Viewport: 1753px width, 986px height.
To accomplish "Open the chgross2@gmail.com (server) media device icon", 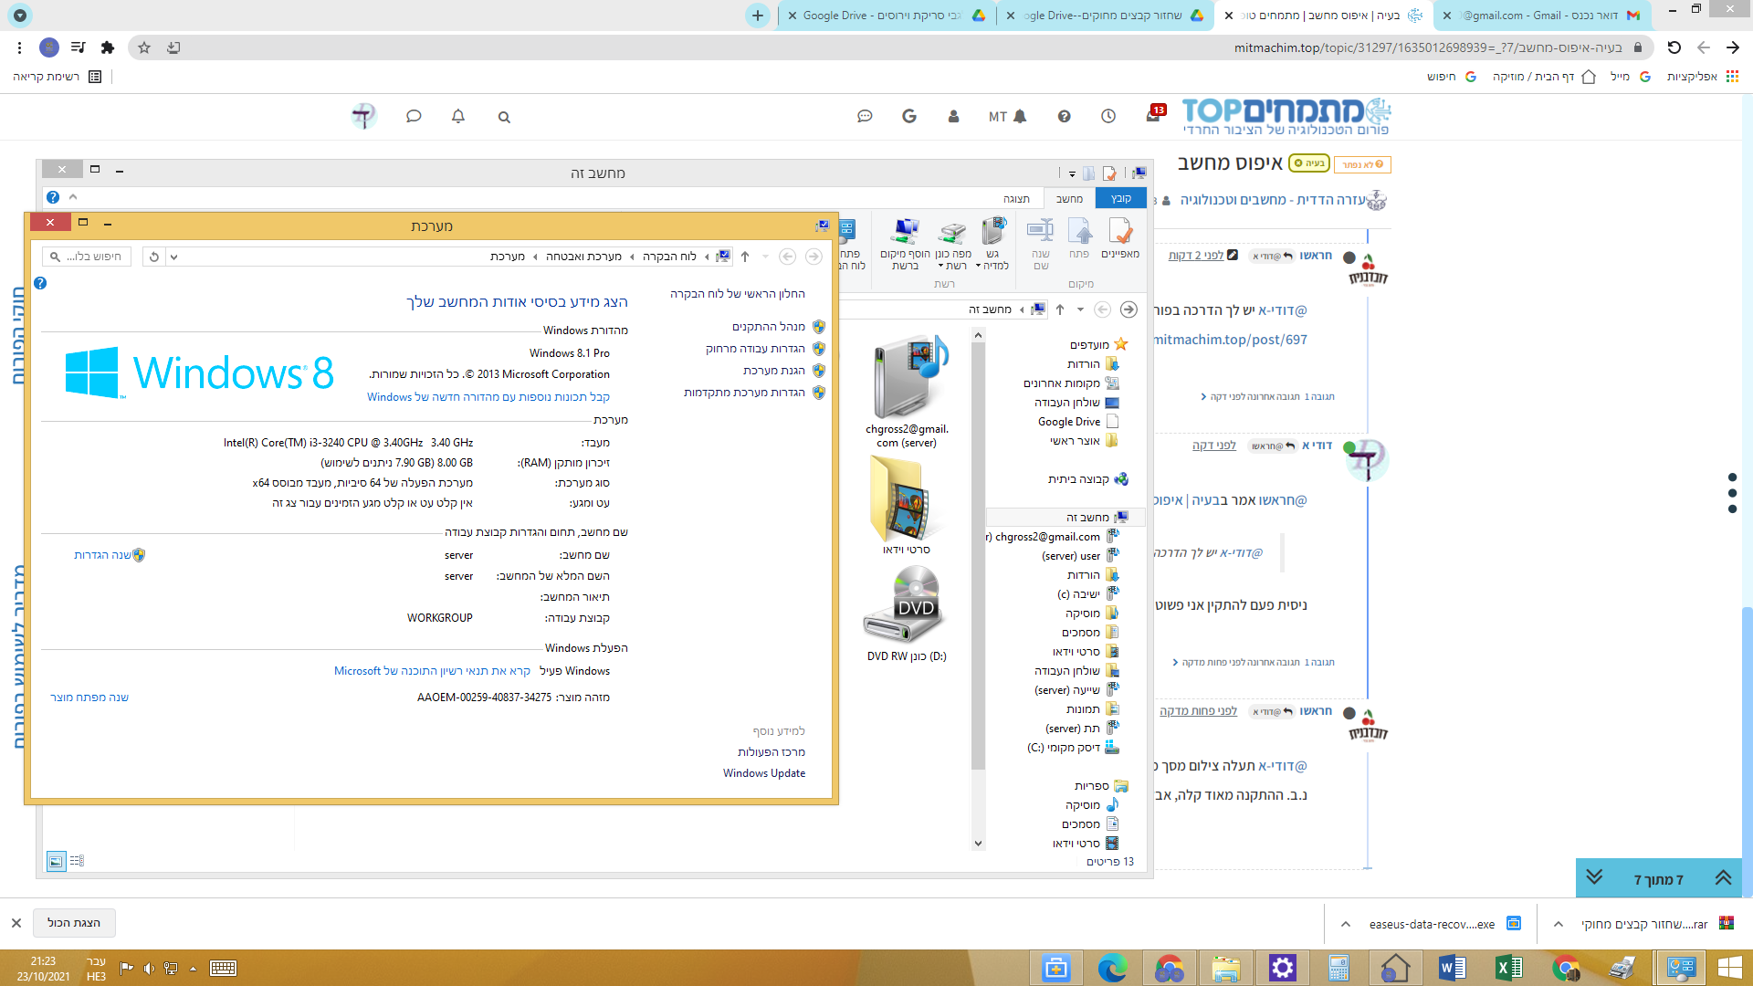I will (907, 391).
